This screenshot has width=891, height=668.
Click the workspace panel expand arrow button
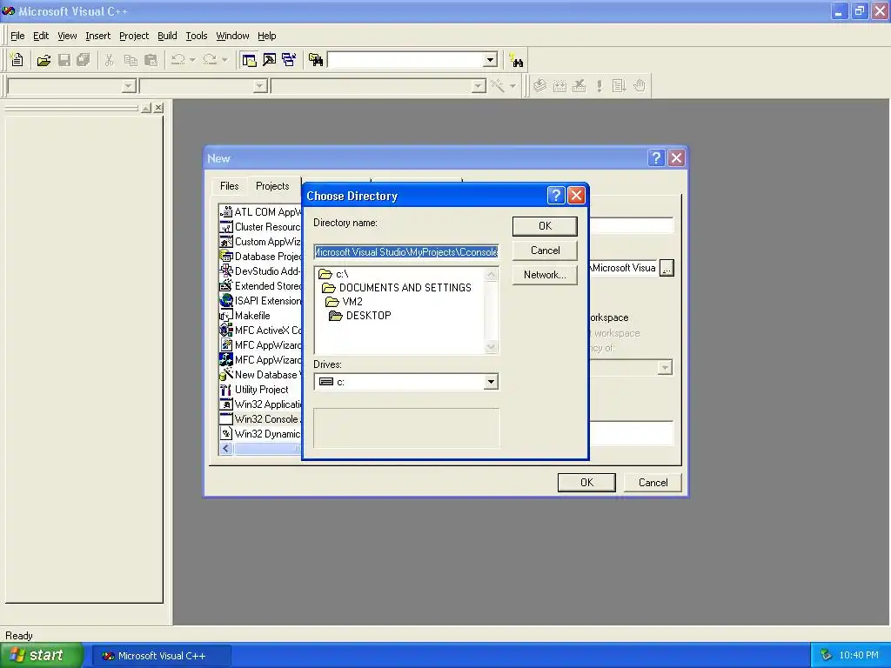pyautogui.click(x=146, y=107)
